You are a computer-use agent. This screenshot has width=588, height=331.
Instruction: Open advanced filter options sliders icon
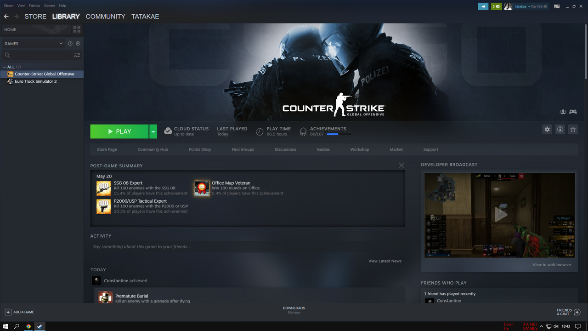click(x=77, y=55)
